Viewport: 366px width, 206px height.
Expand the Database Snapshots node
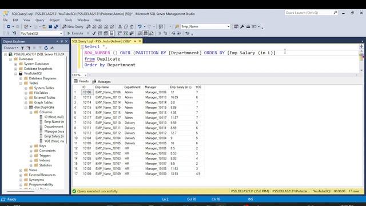tap(15, 69)
